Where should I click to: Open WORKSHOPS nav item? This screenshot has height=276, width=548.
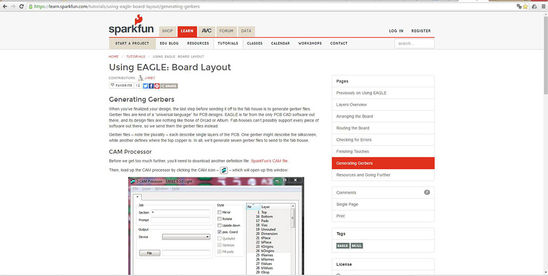point(310,43)
